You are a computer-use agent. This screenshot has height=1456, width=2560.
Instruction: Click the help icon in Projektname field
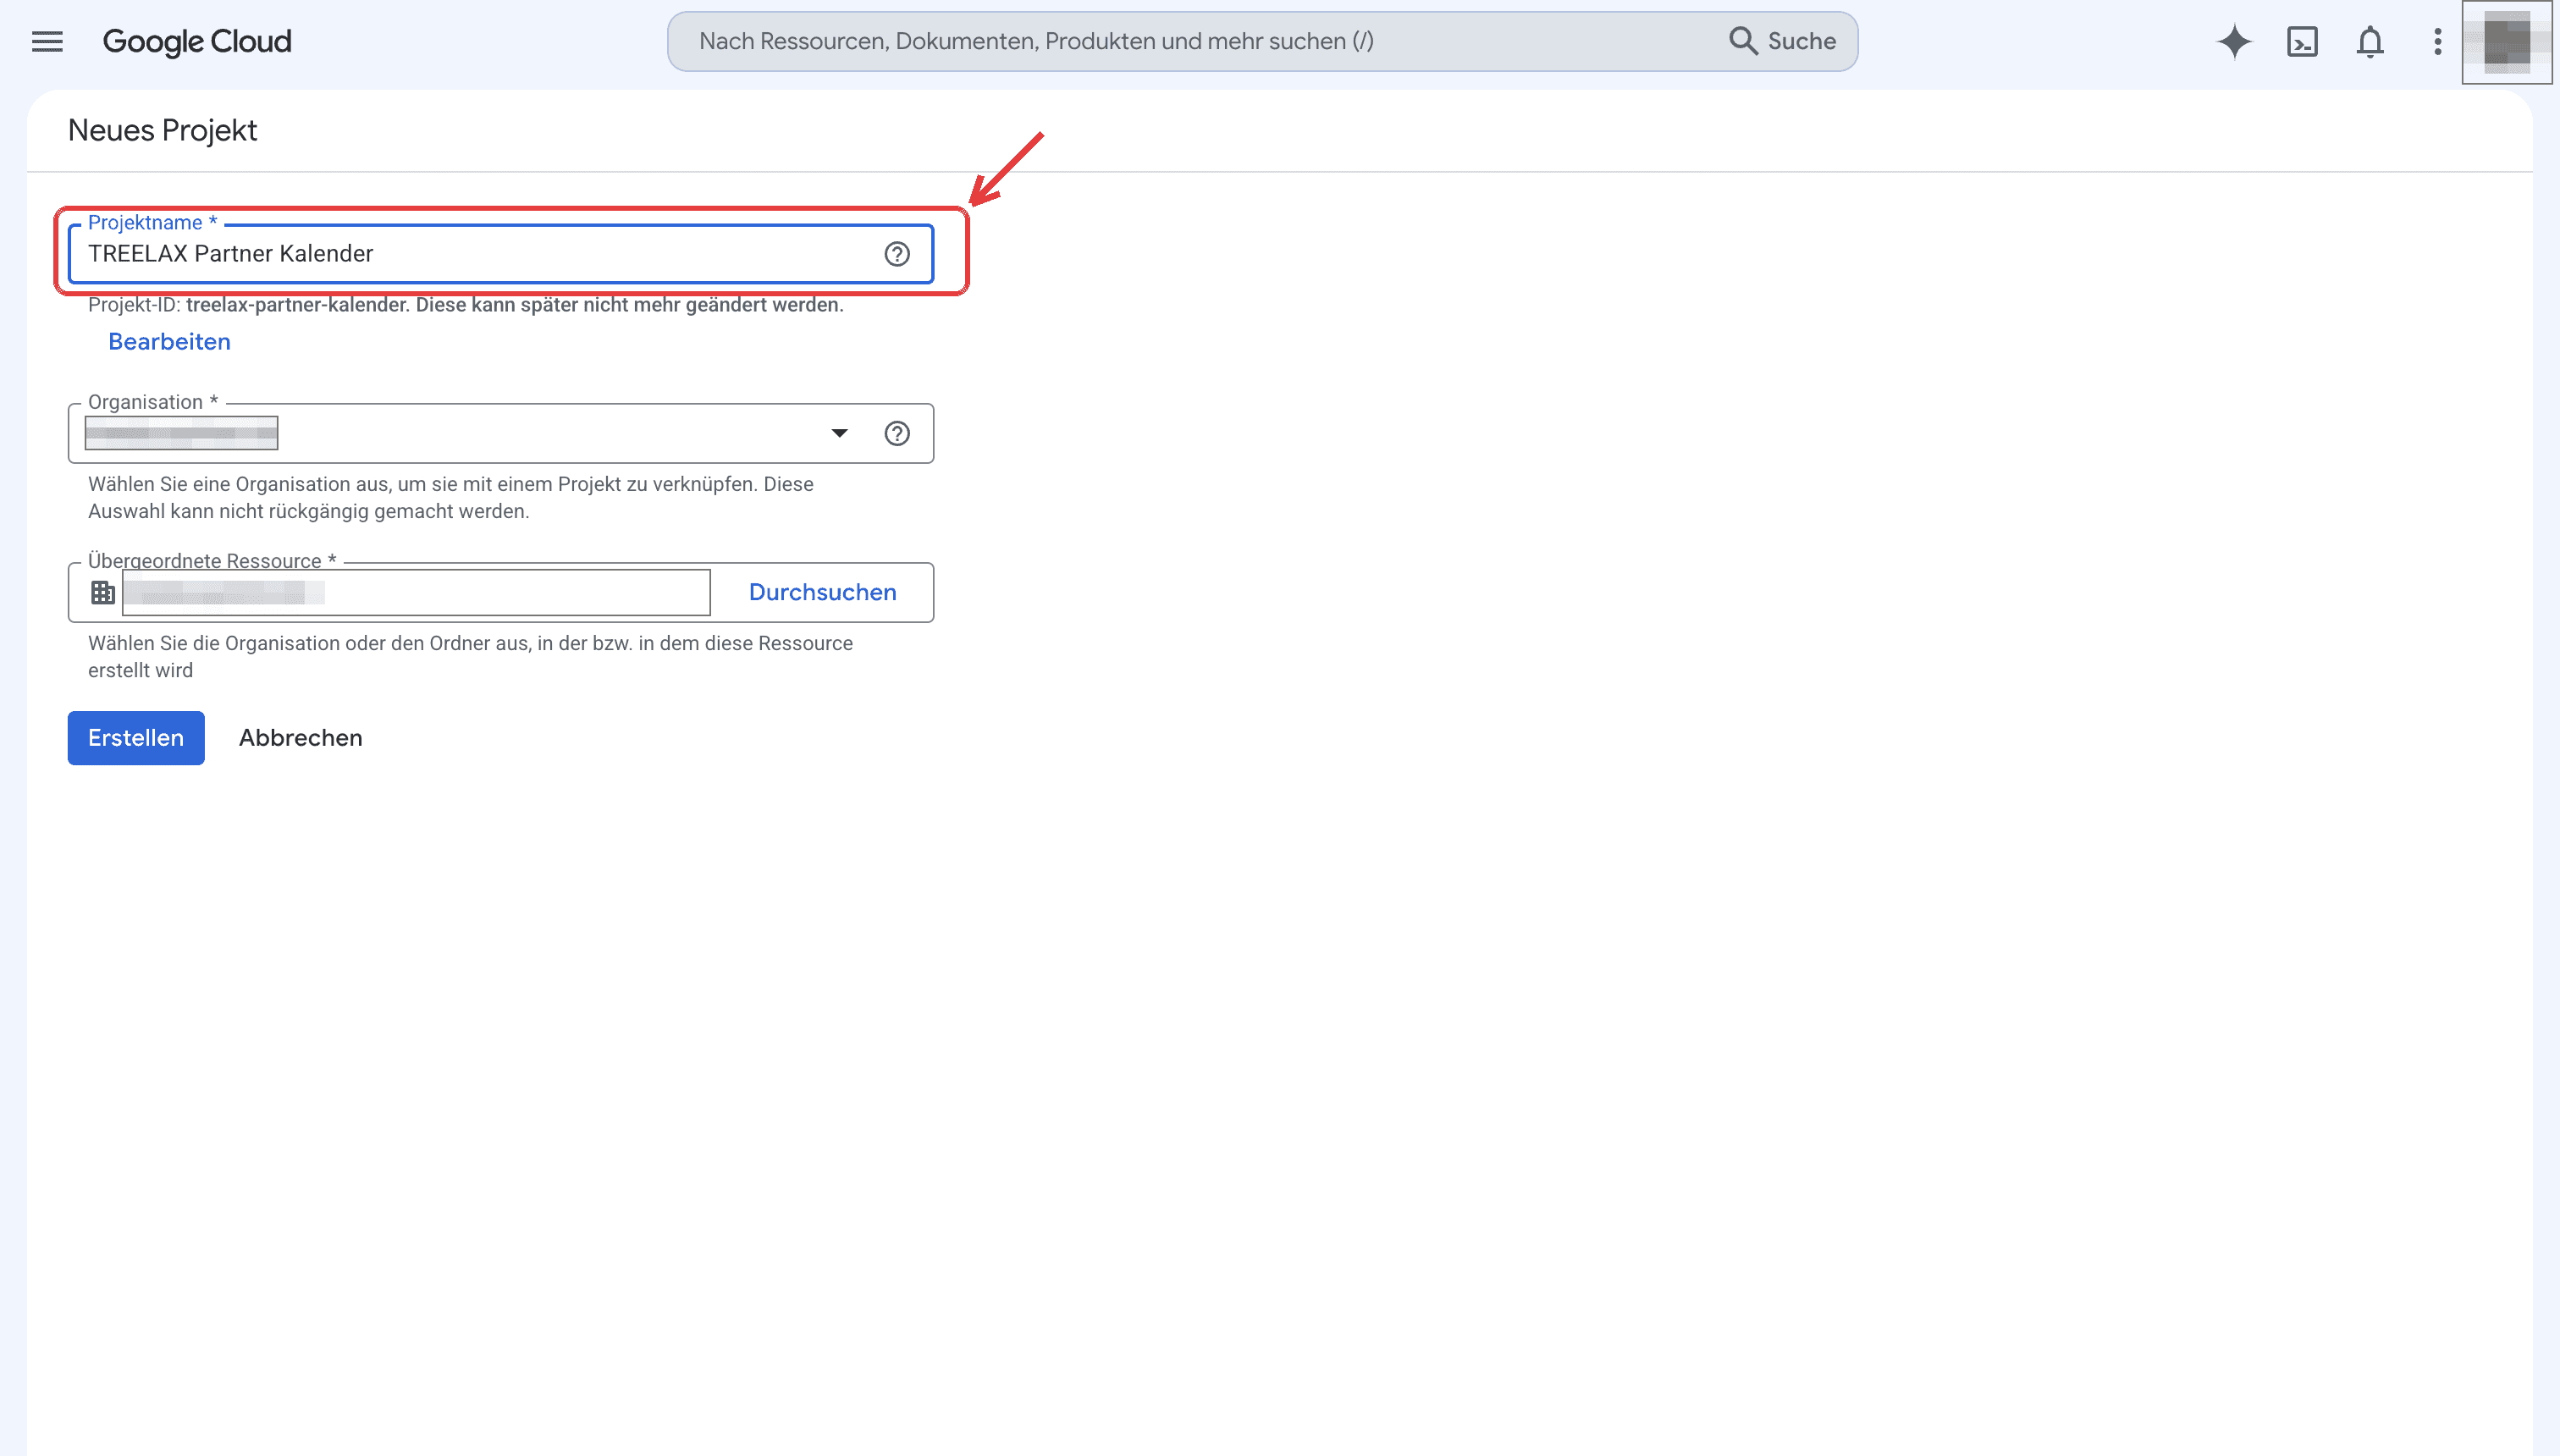tap(897, 254)
